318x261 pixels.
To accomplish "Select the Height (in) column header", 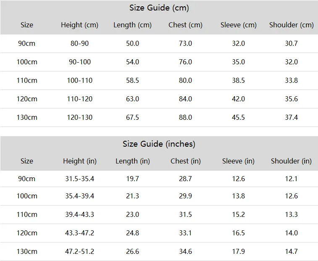I will [80, 161].
